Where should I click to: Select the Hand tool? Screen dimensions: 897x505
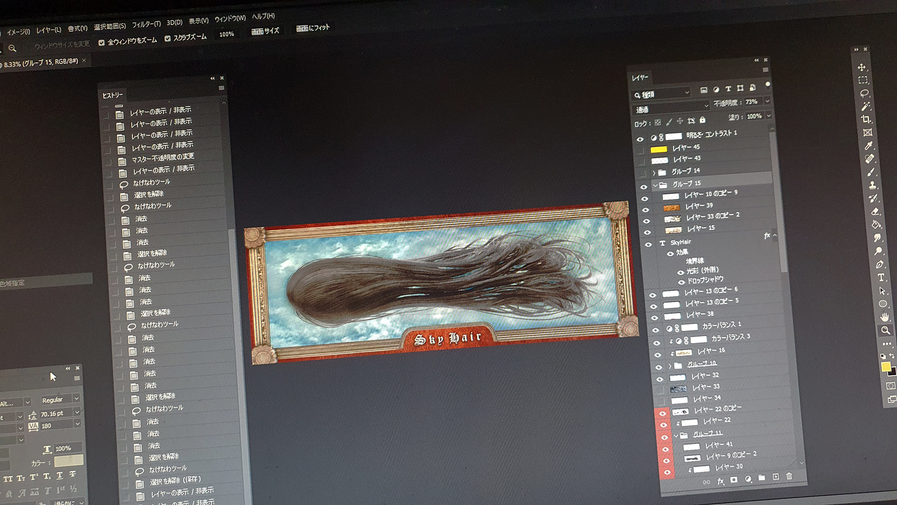coord(884,317)
